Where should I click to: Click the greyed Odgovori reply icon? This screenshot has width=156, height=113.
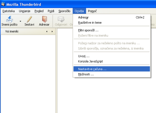pos(61,19)
